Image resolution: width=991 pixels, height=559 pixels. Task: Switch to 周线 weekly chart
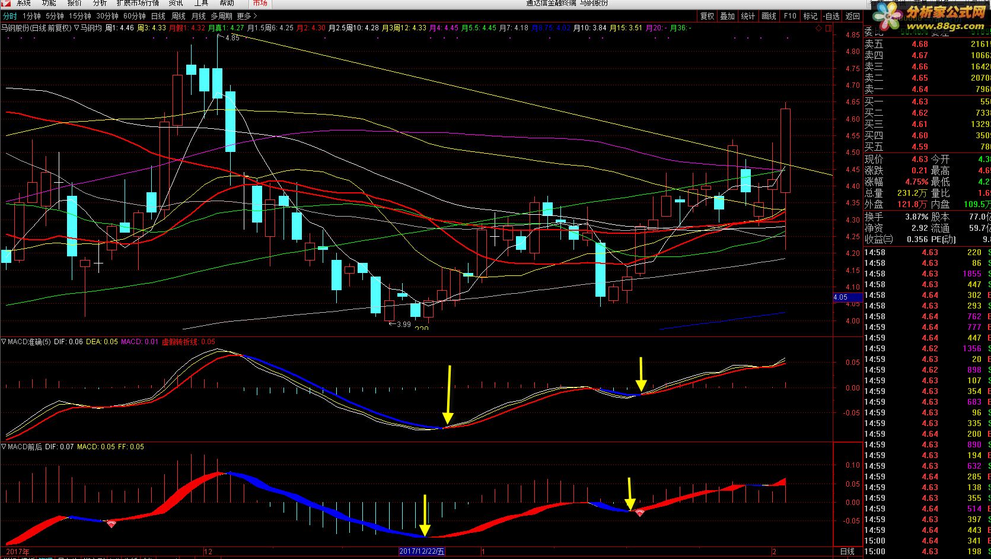(179, 16)
